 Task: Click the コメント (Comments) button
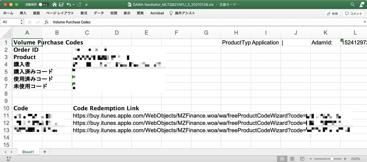354,13
